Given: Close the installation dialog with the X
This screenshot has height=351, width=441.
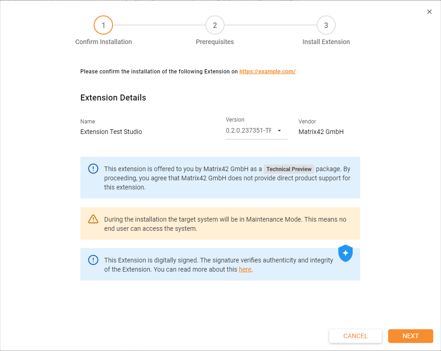Looking at the screenshot, I should [x=430, y=12].
